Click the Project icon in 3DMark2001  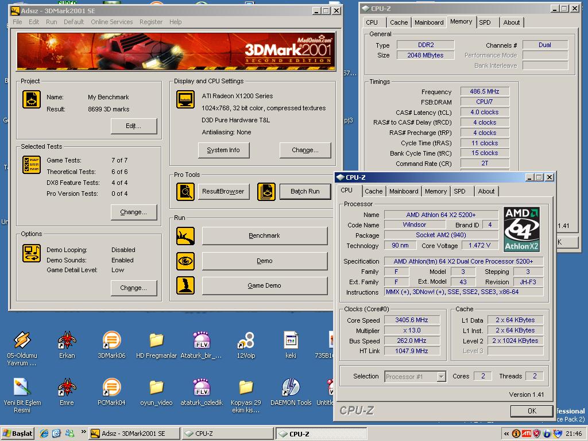[x=32, y=100]
